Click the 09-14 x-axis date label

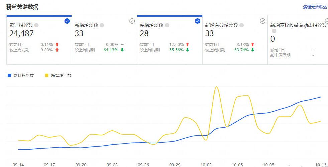(x=18, y=165)
